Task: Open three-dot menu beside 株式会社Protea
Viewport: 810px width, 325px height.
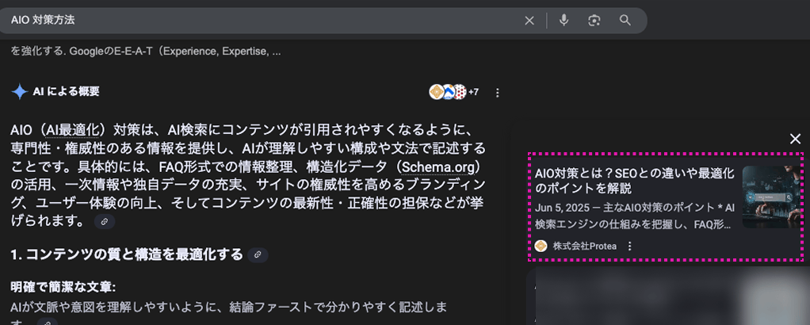Action: tap(630, 246)
